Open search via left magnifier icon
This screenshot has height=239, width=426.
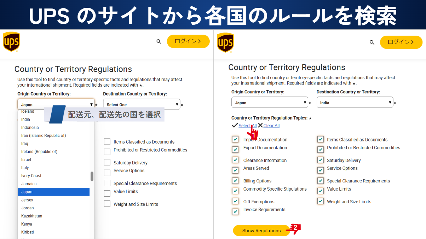(x=159, y=42)
